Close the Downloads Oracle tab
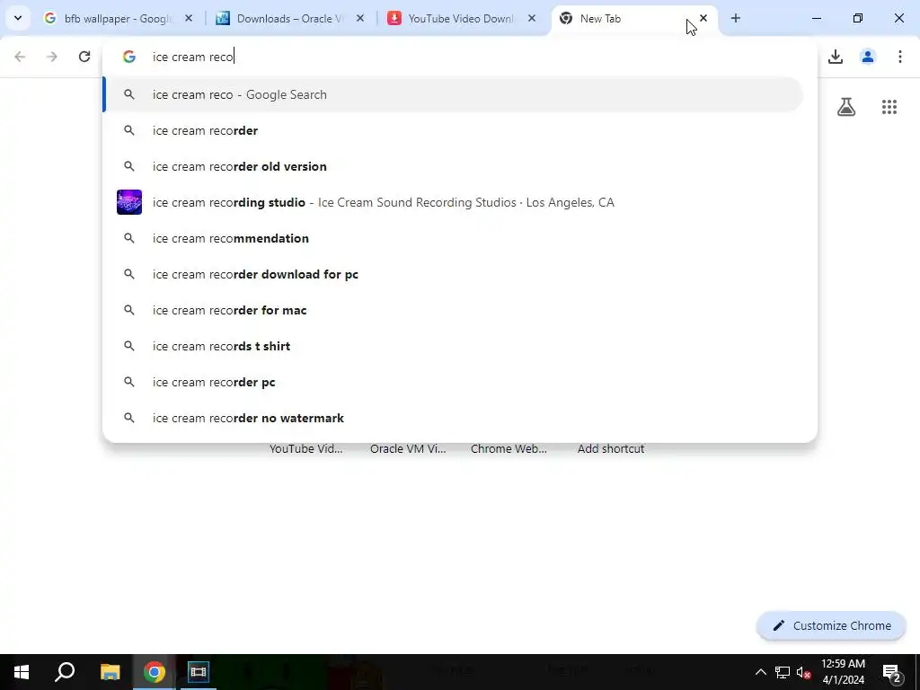920x690 pixels. (x=360, y=18)
